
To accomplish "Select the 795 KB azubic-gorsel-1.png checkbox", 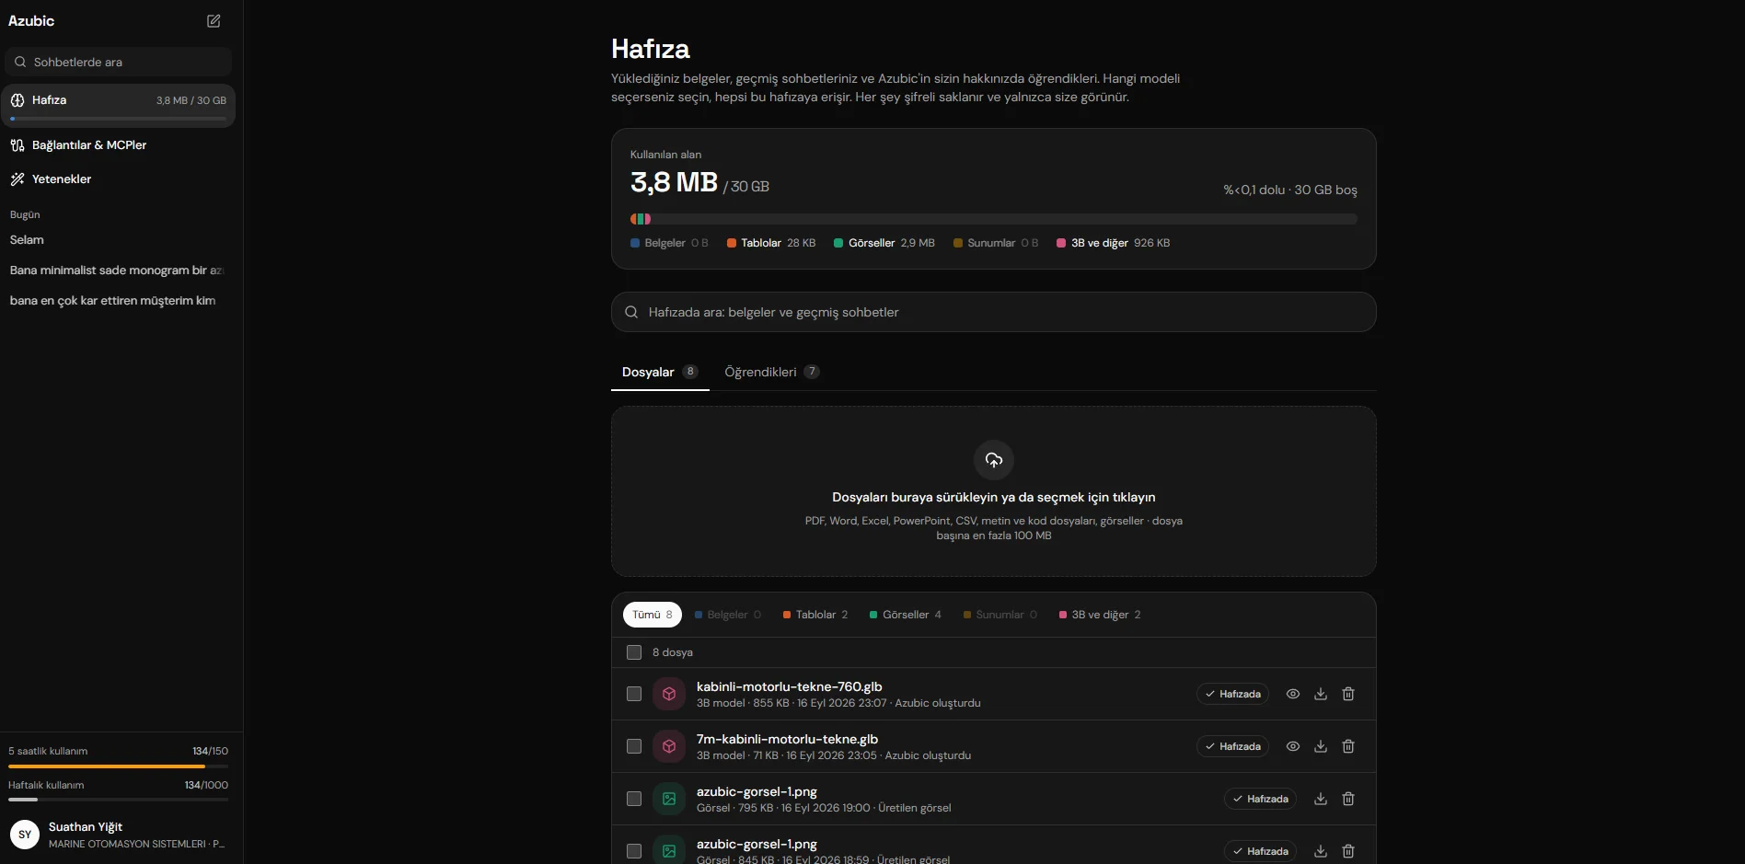I will coord(634,799).
